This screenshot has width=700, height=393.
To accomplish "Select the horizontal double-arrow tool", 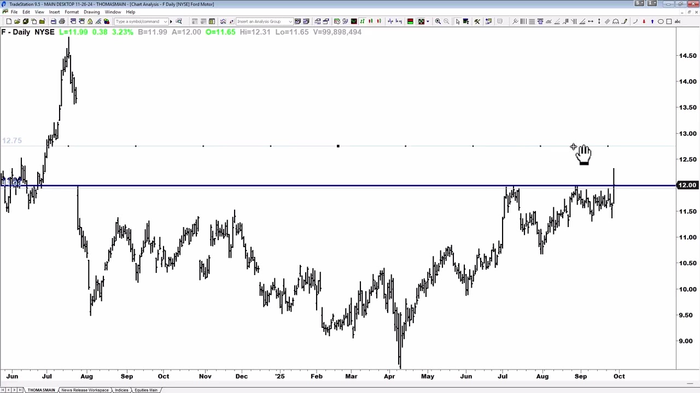I will (591, 21).
